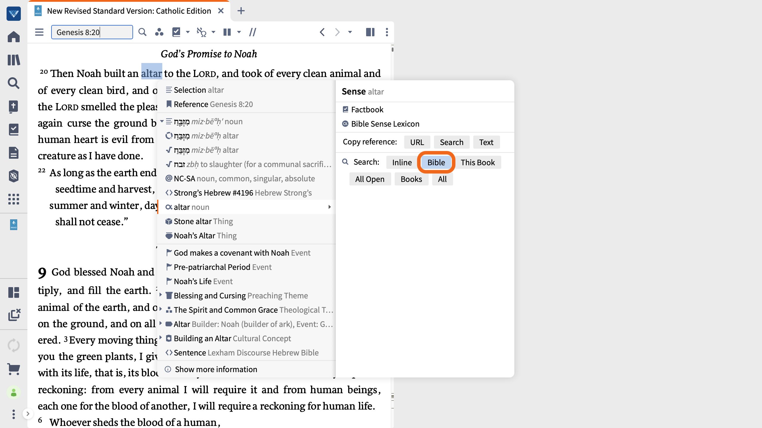Select Noah's Altar Thing entry

(x=246, y=236)
